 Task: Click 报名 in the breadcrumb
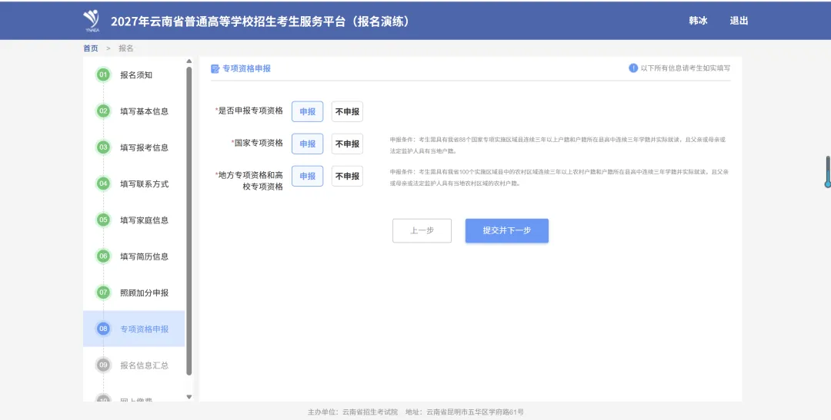pos(126,48)
